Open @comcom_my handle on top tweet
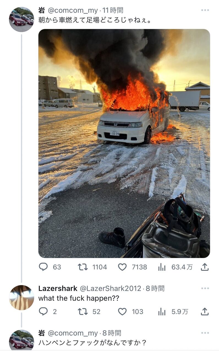 tap(73, 10)
